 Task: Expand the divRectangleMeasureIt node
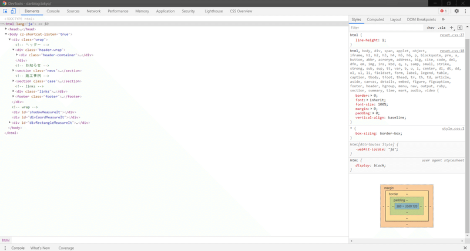pyautogui.click(x=9, y=123)
